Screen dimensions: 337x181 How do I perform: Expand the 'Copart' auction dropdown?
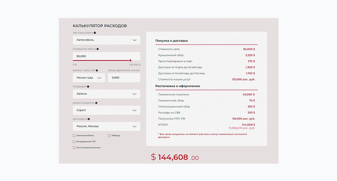[x=106, y=110]
